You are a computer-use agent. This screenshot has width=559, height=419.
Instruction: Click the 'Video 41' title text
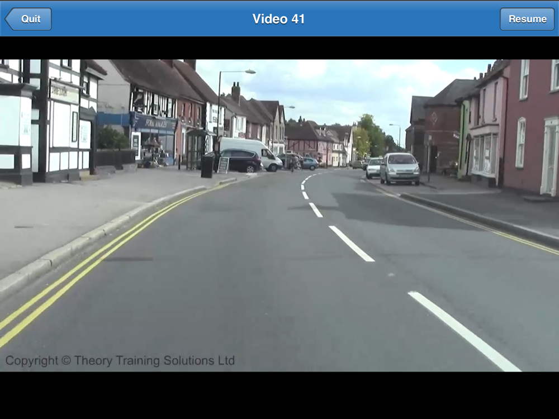(x=278, y=19)
